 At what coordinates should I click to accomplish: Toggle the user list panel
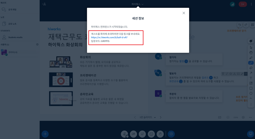coord(44,4)
